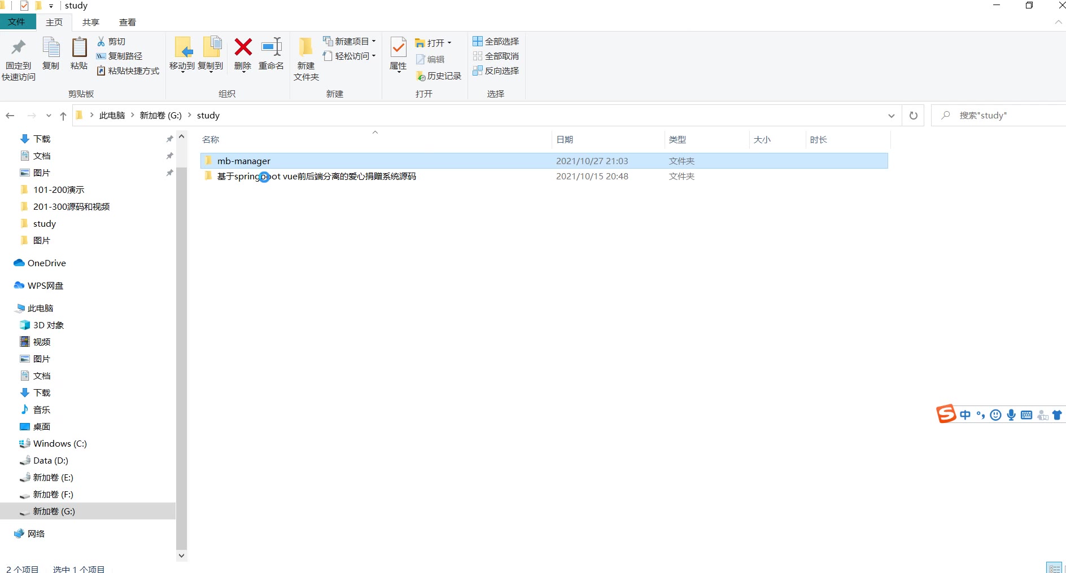Expand address bar history dropdown
This screenshot has height=573, width=1066.
(x=892, y=116)
